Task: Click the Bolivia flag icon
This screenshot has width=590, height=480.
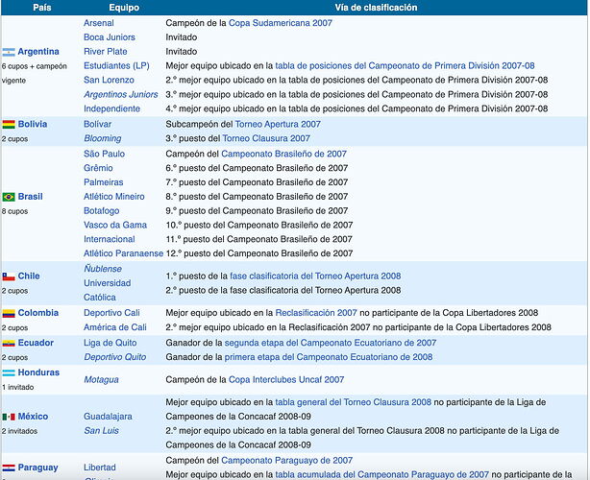Action: [x=9, y=125]
